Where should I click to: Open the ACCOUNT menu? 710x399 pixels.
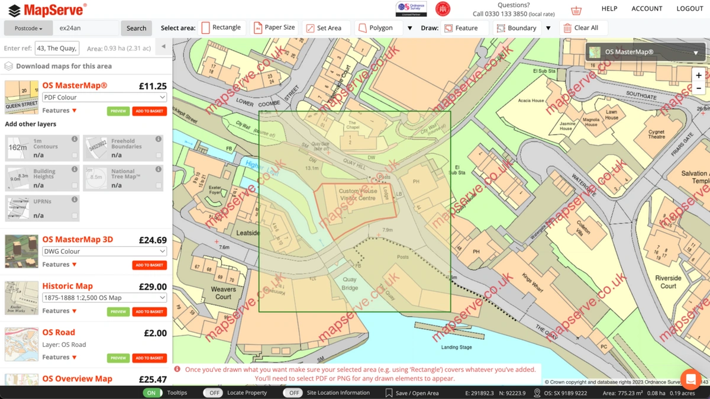click(x=647, y=9)
